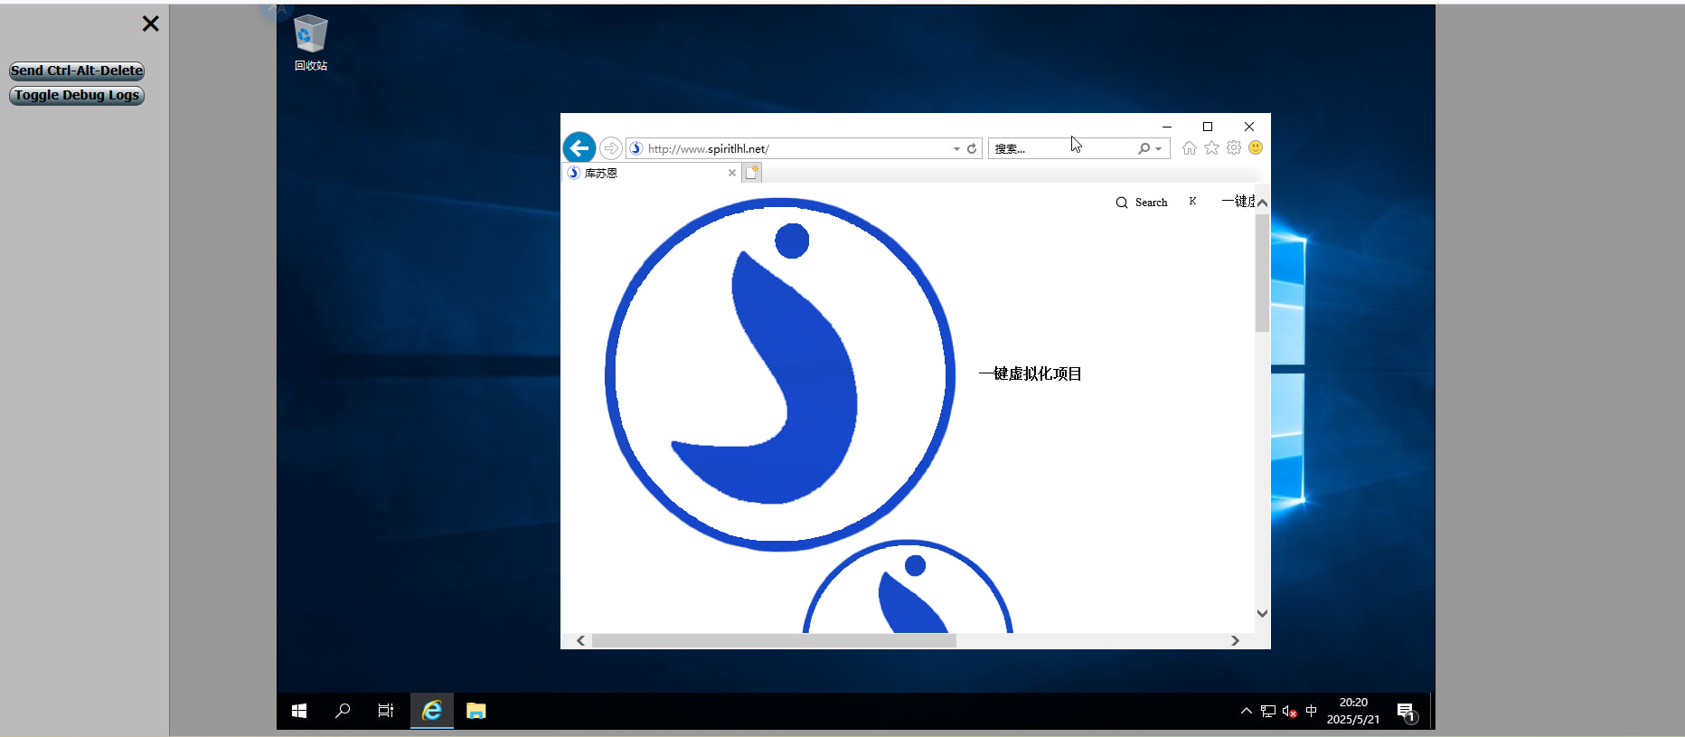Click the smaller blue logo at page bottom
Screen dimensions: 1685x737
click(x=908, y=586)
